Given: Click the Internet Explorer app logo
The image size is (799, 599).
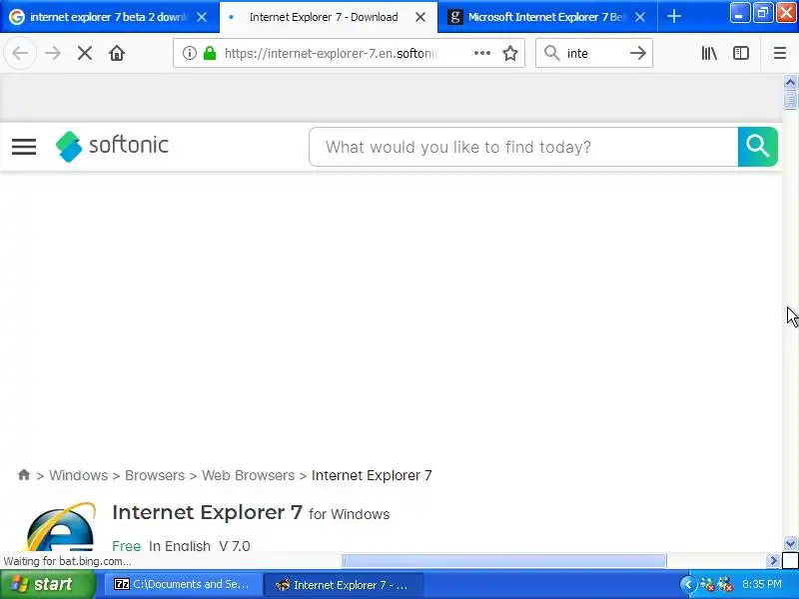Looking at the screenshot, I should pos(60,526).
